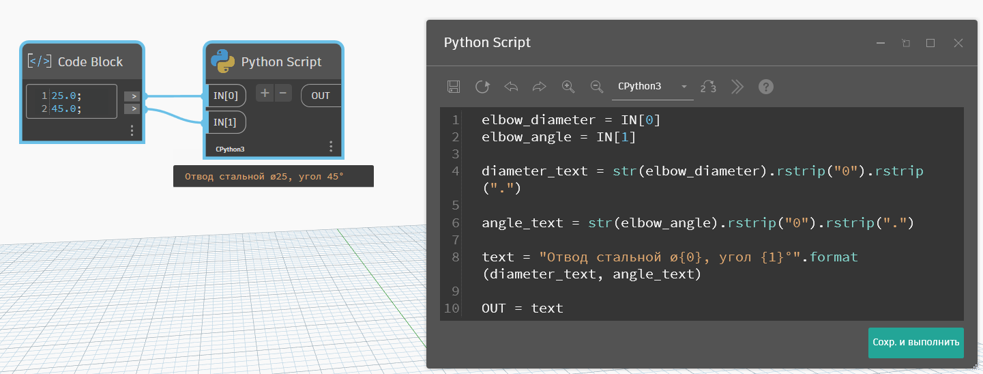Viewport: 983px width, 374px height.
Task: Add an input port with the plus button
Action: click(265, 93)
